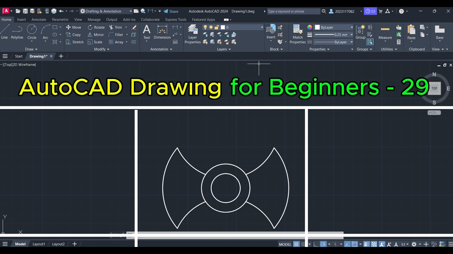Click the new drawing plus tab button

coord(61,56)
